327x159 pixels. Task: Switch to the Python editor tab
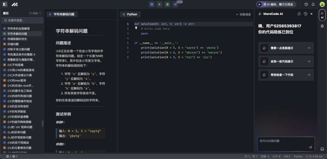pyautogui.click(x=130, y=15)
